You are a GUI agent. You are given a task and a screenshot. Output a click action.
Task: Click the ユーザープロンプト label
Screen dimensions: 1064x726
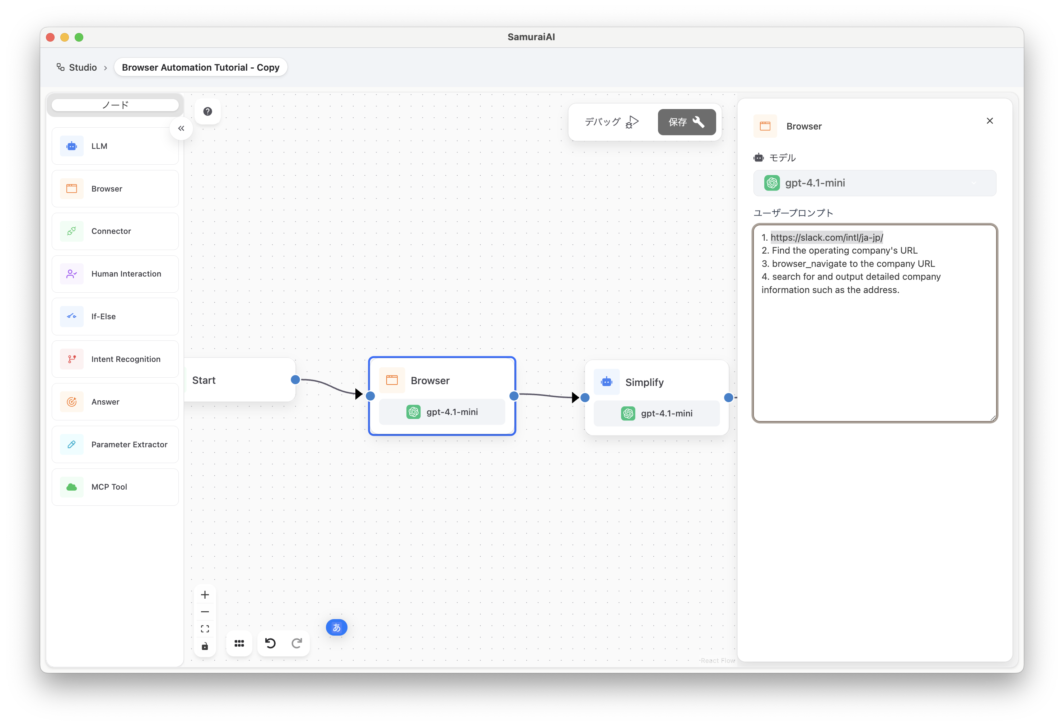click(x=793, y=213)
